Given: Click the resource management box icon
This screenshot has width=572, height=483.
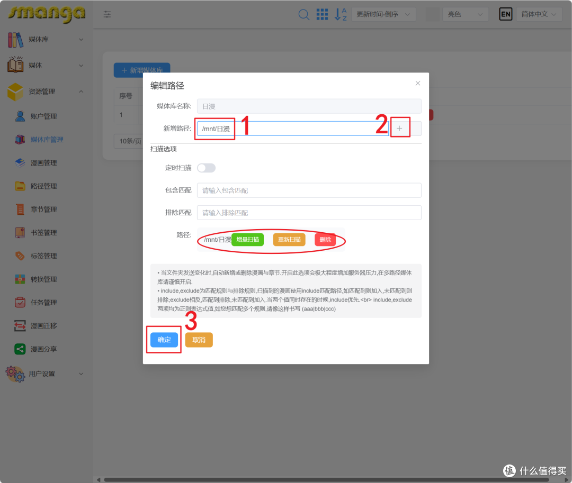Looking at the screenshot, I should pyautogui.click(x=16, y=92).
